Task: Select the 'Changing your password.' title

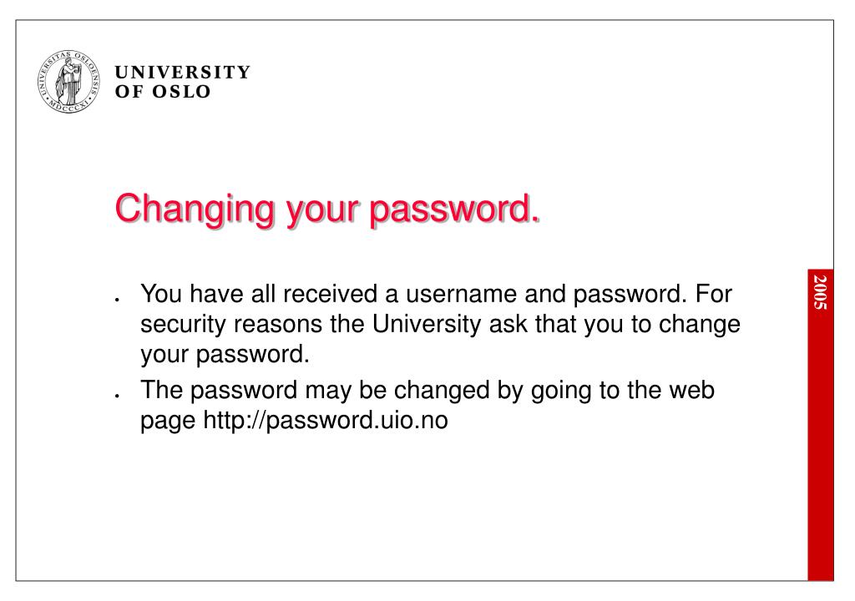Action: [327, 210]
